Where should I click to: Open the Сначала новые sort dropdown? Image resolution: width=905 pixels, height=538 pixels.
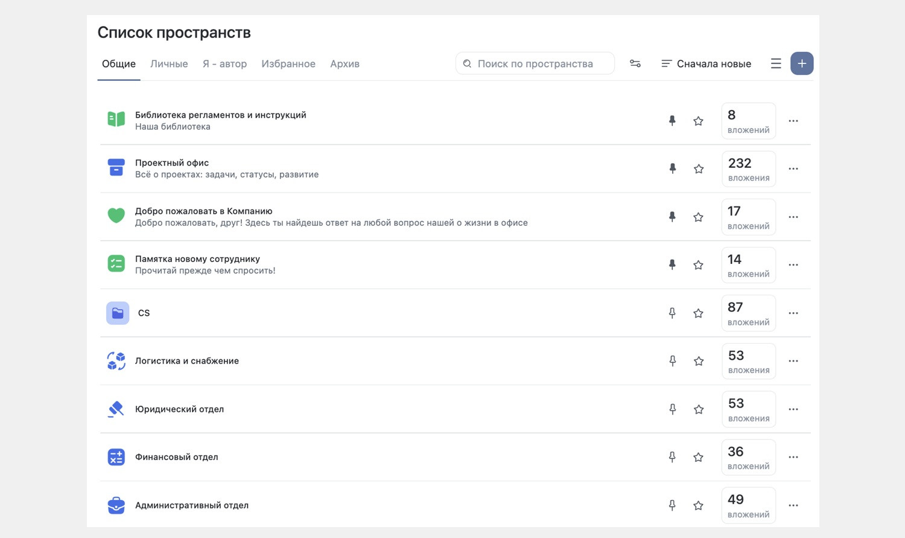pos(706,63)
